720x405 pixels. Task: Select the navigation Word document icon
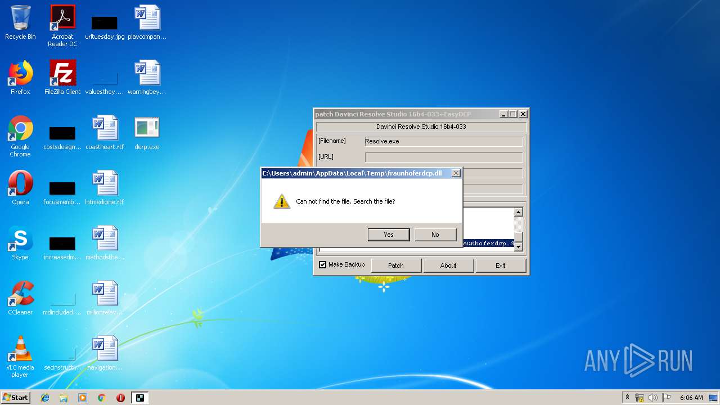tap(105, 353)
